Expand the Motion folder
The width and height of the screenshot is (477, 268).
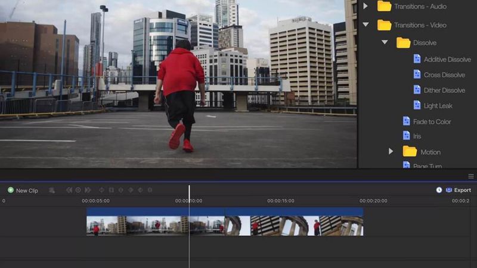pos(391,151)
